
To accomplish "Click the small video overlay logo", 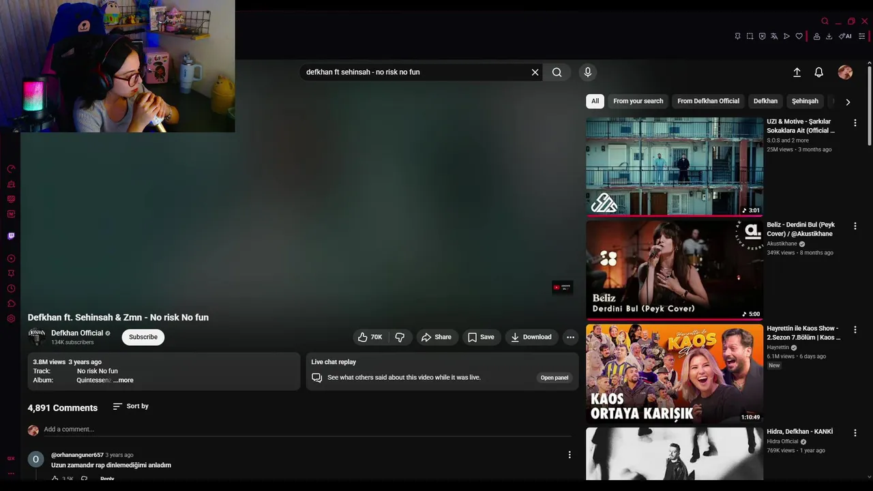I will coord(562,288).
